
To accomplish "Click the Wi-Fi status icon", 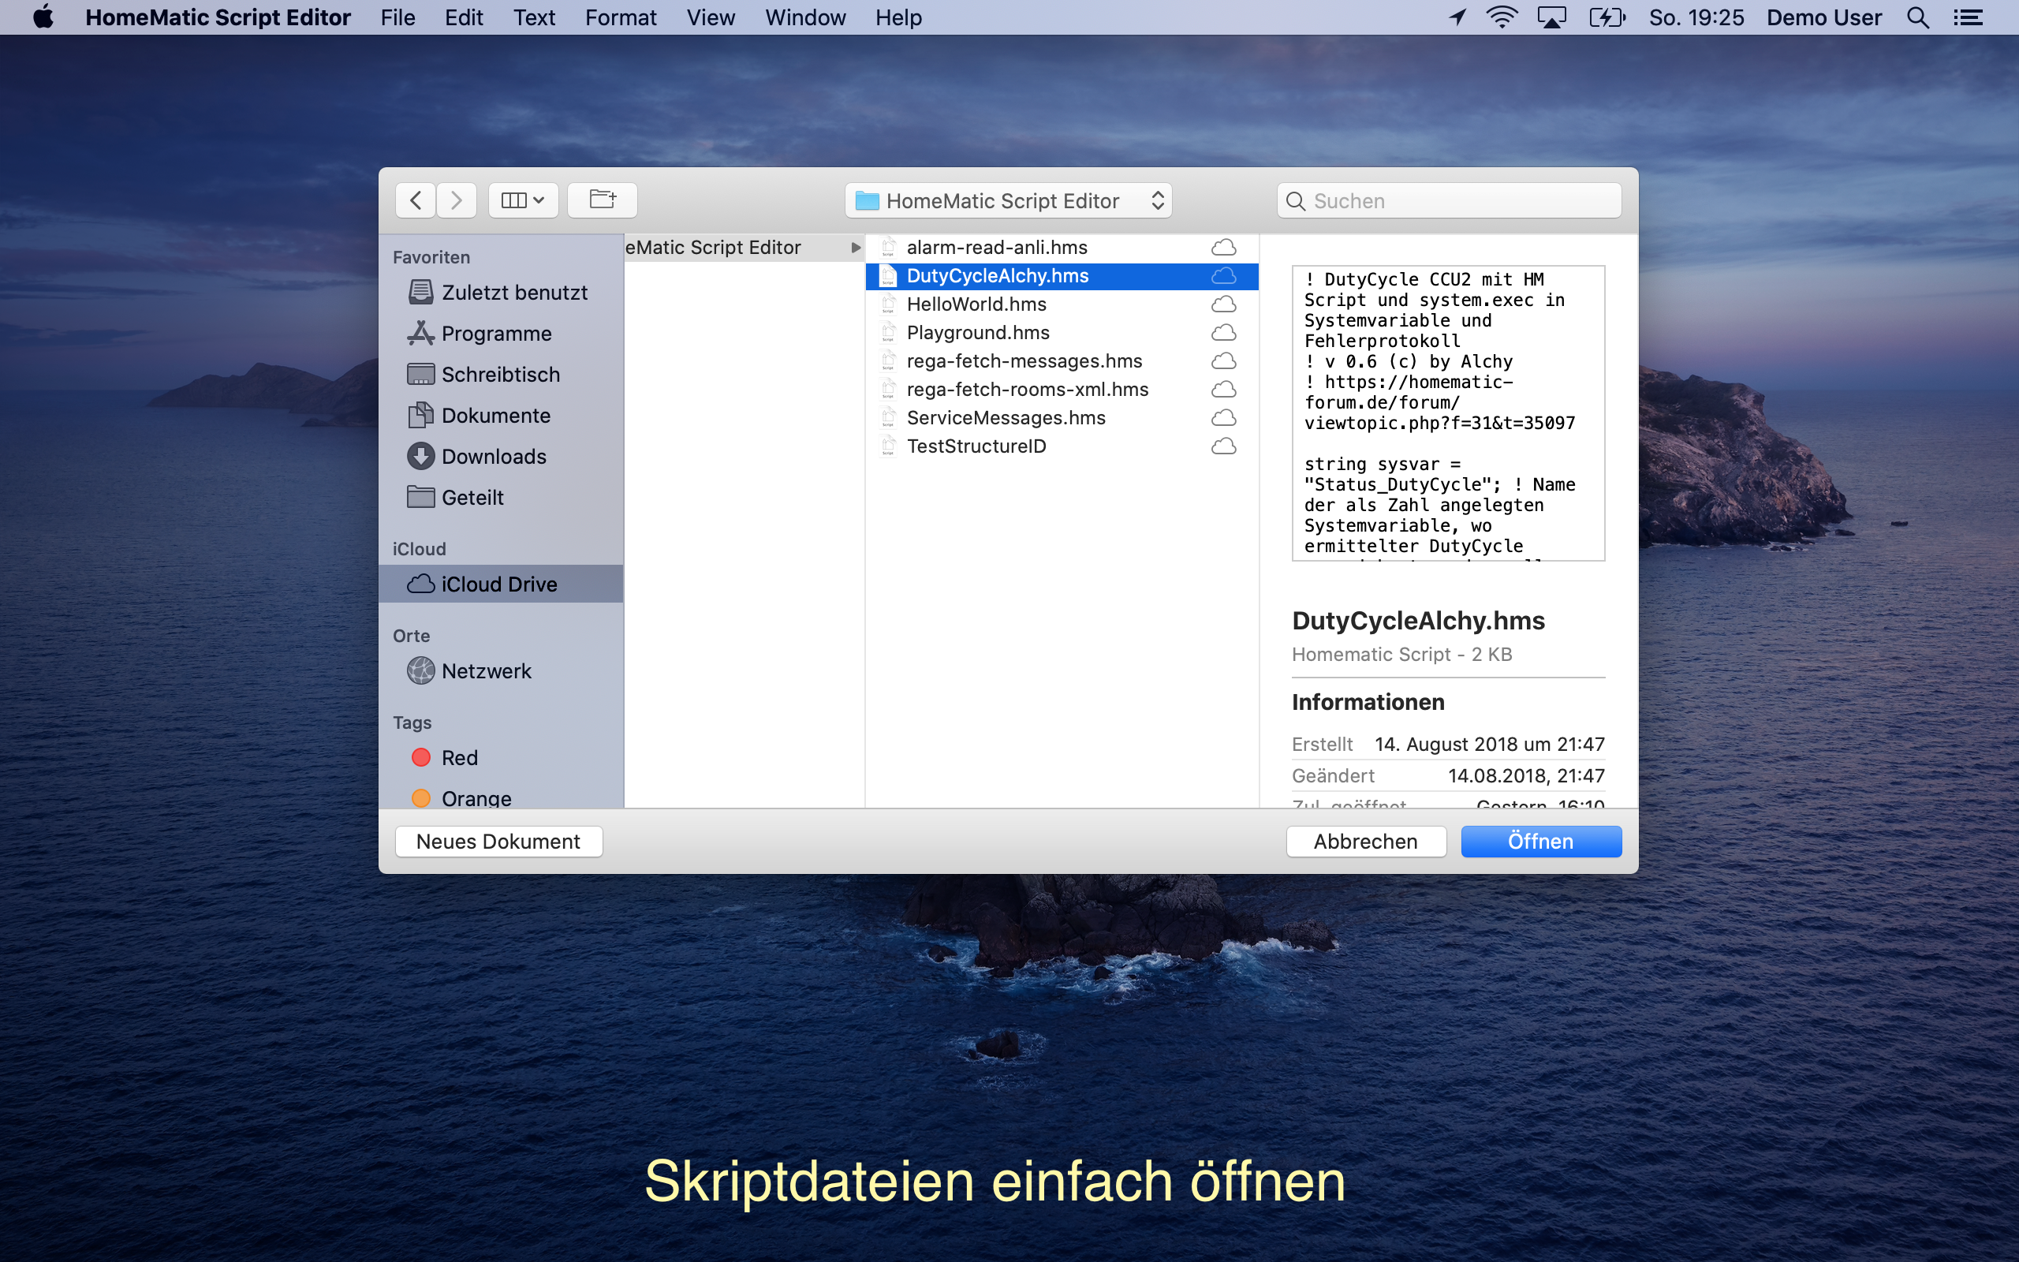I will pyautogui.click(x=1501, y=17).
